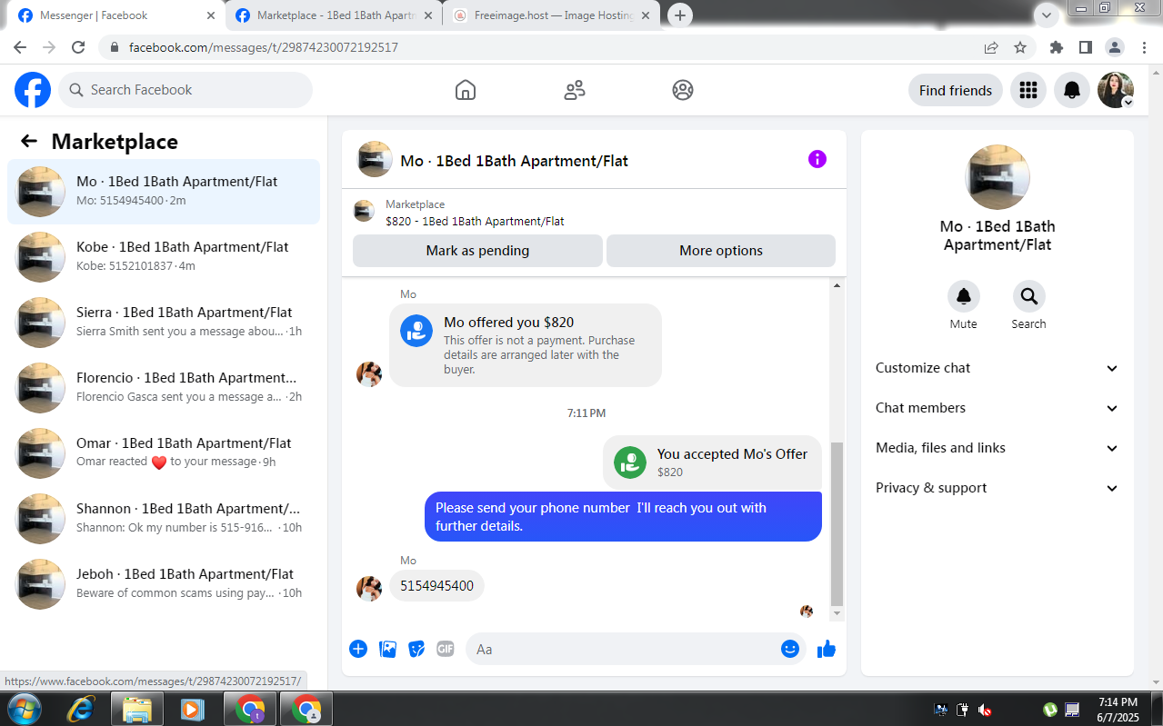Open Jeboh conversation in the list
The image size is (1163, 726).
[x=164, y=584]
